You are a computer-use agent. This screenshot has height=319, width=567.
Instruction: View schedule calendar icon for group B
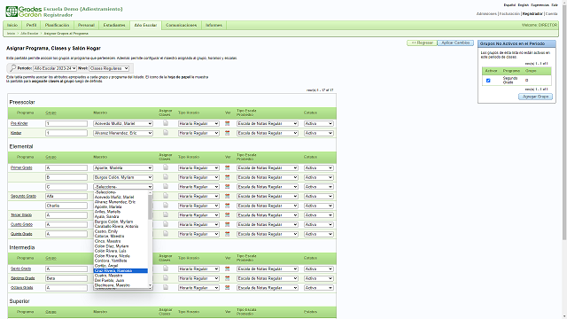pyautogui.click(x=227, y=177)
